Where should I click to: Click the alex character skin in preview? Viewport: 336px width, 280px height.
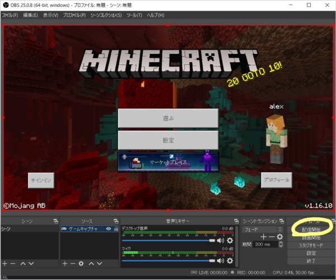coord(277,139)
